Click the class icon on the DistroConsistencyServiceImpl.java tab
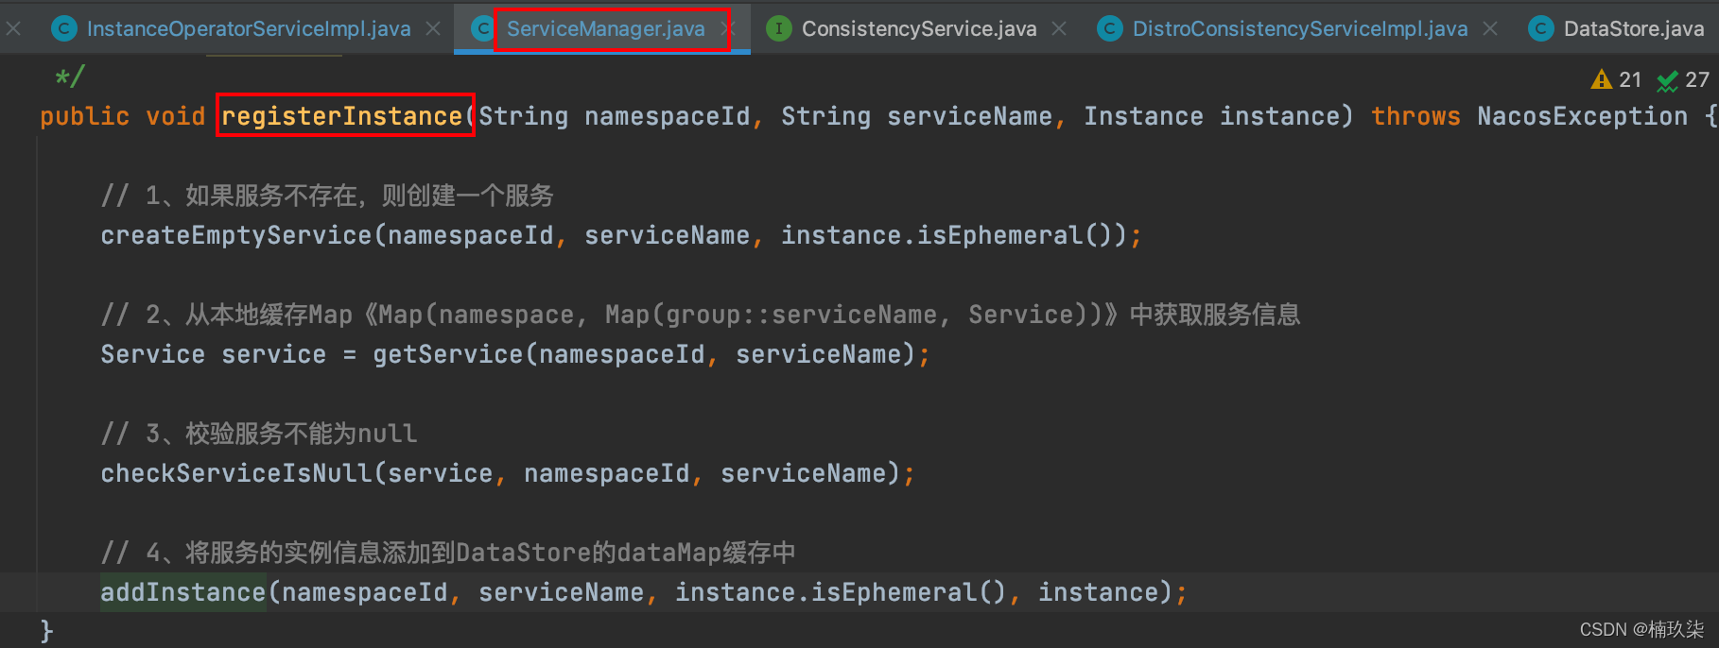This screenshot has width=1719, height=648. 1109,28
